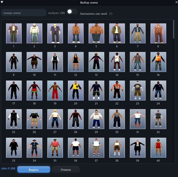
Task: Select skin 35 in pink shirt
Action: coord(55,148)
